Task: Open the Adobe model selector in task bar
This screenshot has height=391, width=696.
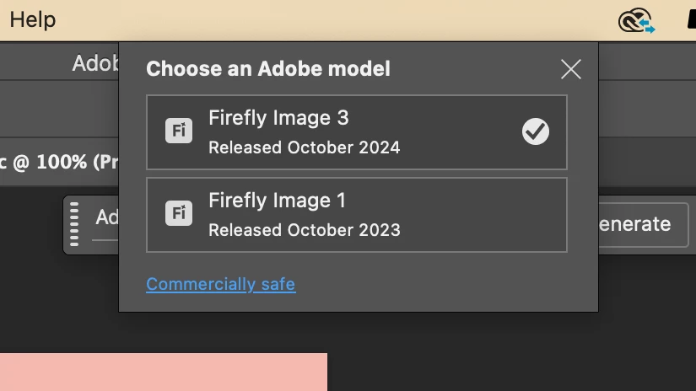Action: (106, 217)
